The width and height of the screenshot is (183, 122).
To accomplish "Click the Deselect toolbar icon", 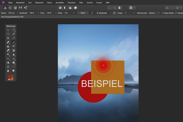I will point(115,8).
